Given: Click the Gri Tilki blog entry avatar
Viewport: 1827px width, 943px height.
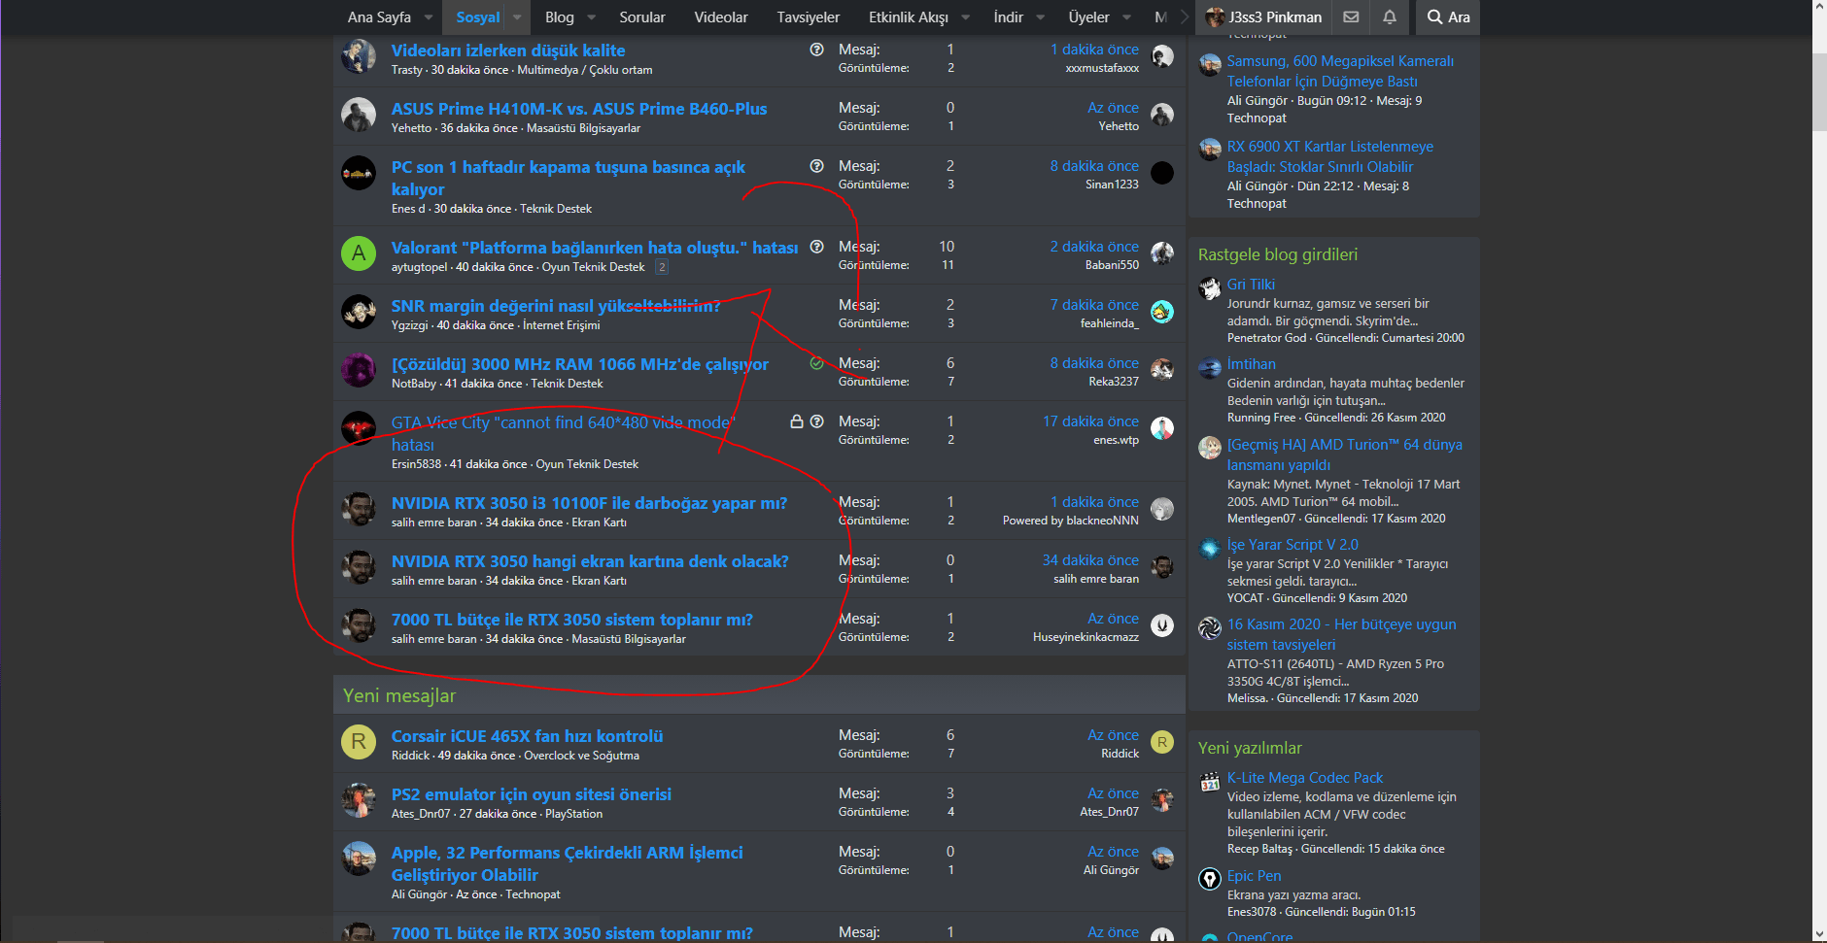Looking at the screenshot, I should pyautogui.click(x=1210, y=288).
